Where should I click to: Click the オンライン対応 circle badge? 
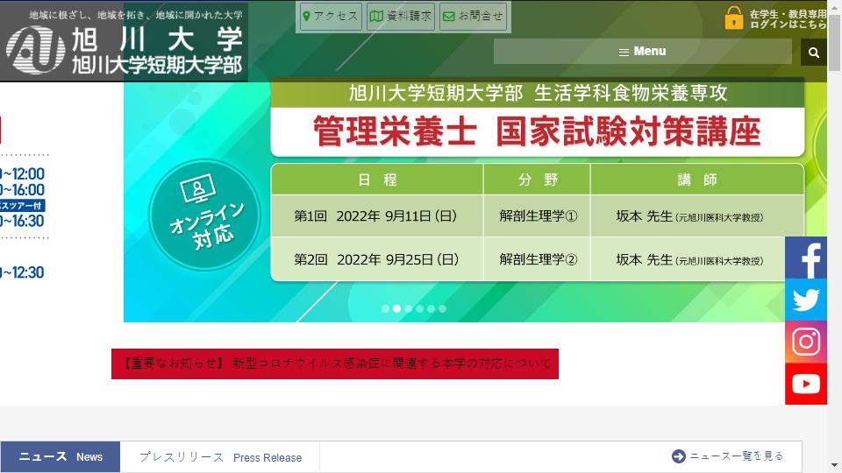click(204, 215)
